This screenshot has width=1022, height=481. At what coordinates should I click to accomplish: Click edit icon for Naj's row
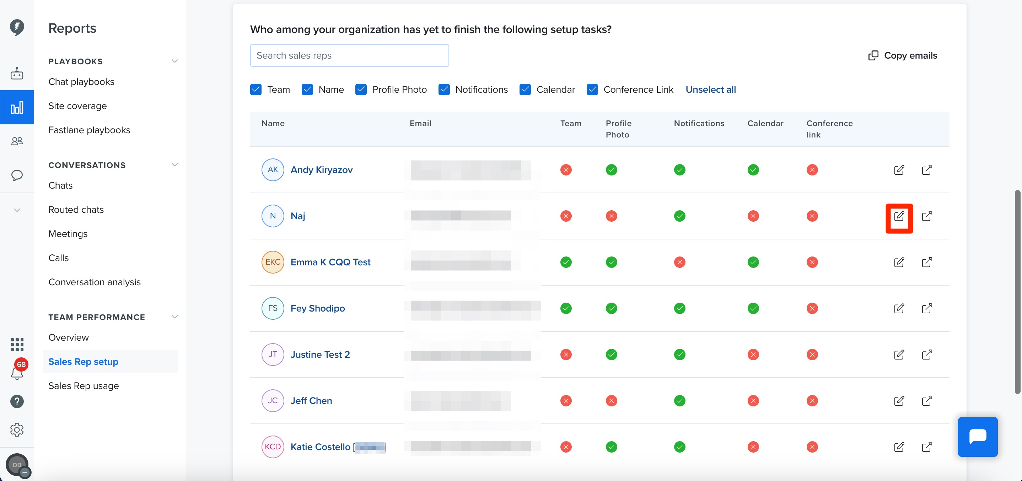(x=899, y=216)
